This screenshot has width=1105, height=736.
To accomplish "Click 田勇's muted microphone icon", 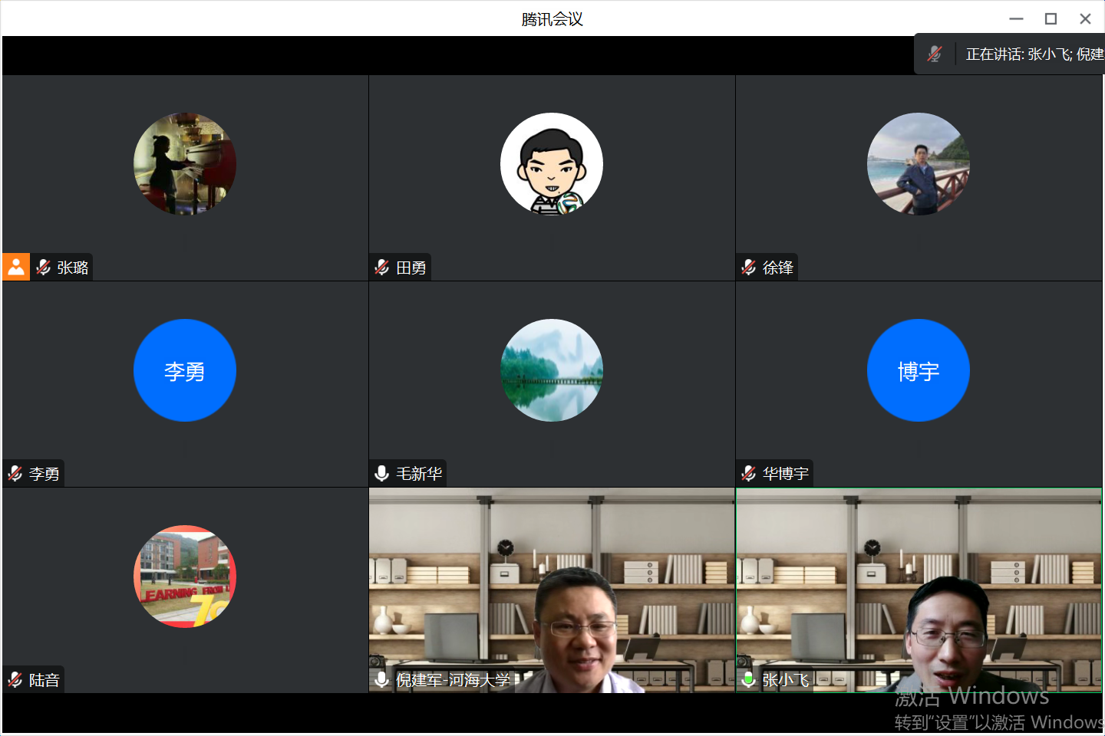I will pos(382,268).
